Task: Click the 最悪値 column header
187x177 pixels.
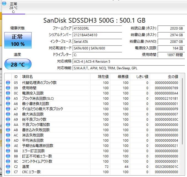Action: point(120,77)
